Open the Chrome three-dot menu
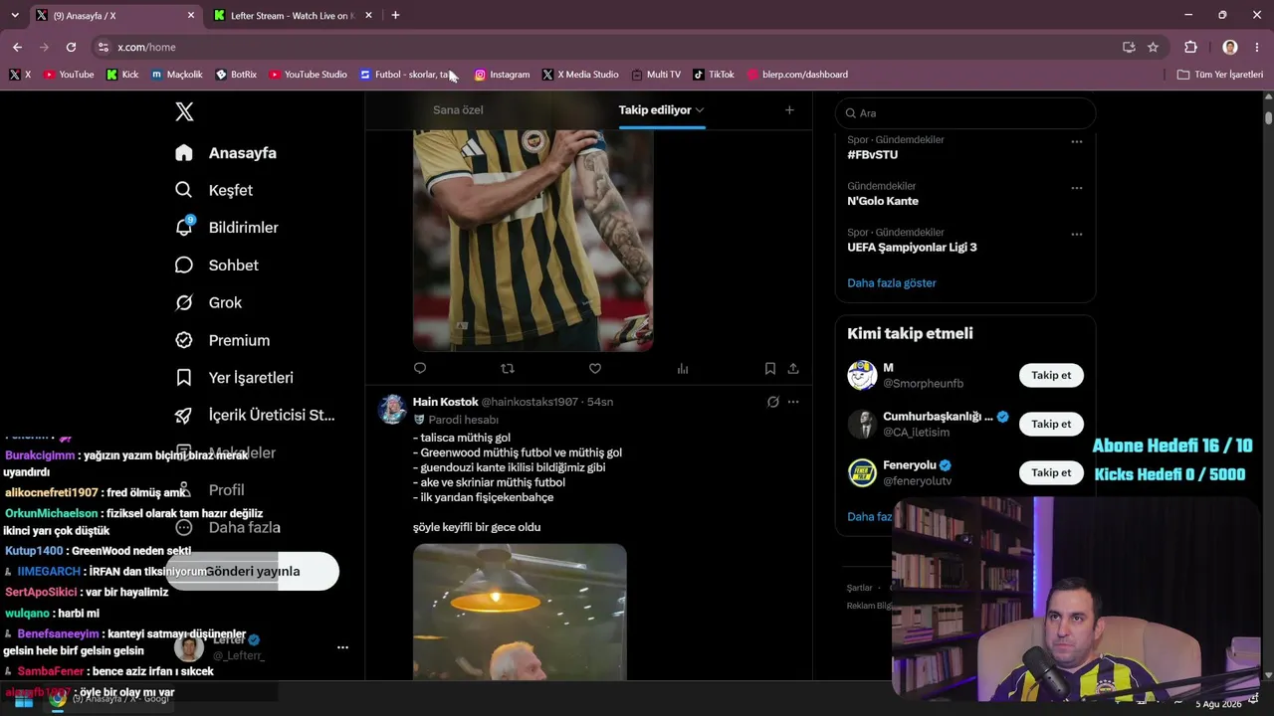The image size is (1274, 716). [x=1258, y=47]
